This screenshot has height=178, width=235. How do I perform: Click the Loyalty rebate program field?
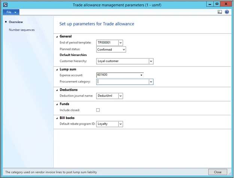[x=107, y=124]
